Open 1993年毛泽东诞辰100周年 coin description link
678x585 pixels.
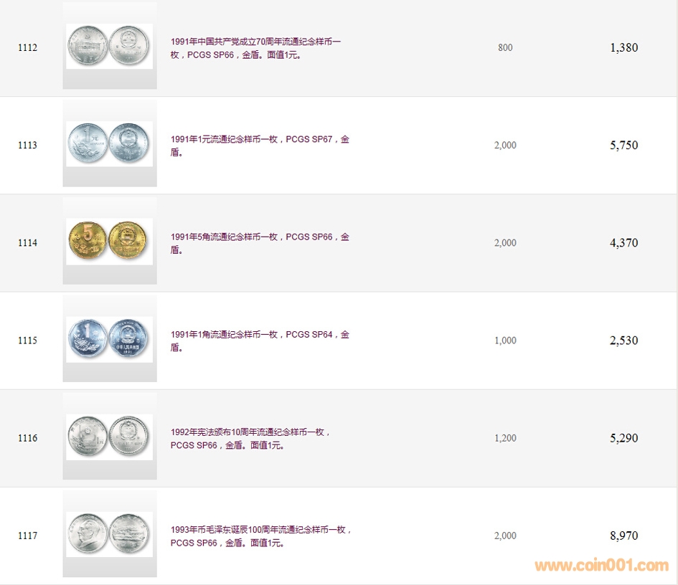[x=260, y=536]
